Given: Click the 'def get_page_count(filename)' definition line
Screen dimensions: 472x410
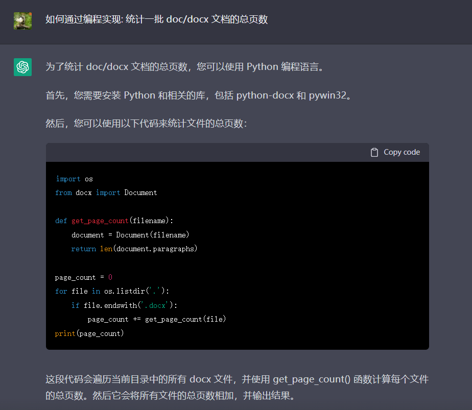Looking at the screenshot, I should pyautogui.click(x=114, y=221).
